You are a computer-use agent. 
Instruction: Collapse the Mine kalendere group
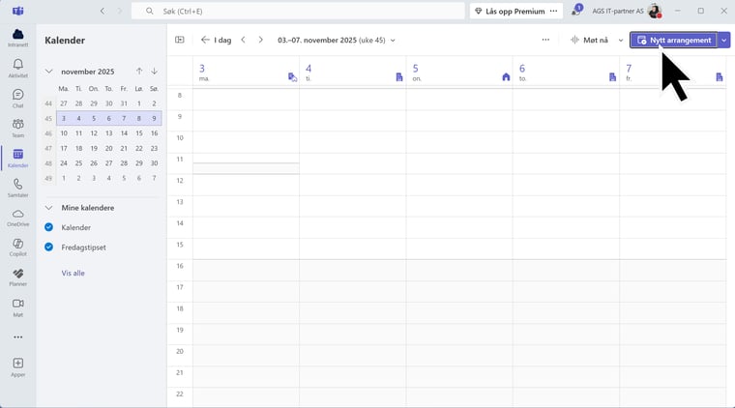49,208
